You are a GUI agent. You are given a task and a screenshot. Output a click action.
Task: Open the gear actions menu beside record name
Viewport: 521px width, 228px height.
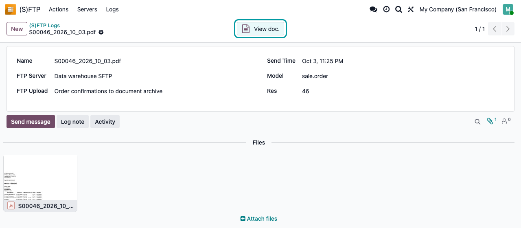[x=101, y=32]
